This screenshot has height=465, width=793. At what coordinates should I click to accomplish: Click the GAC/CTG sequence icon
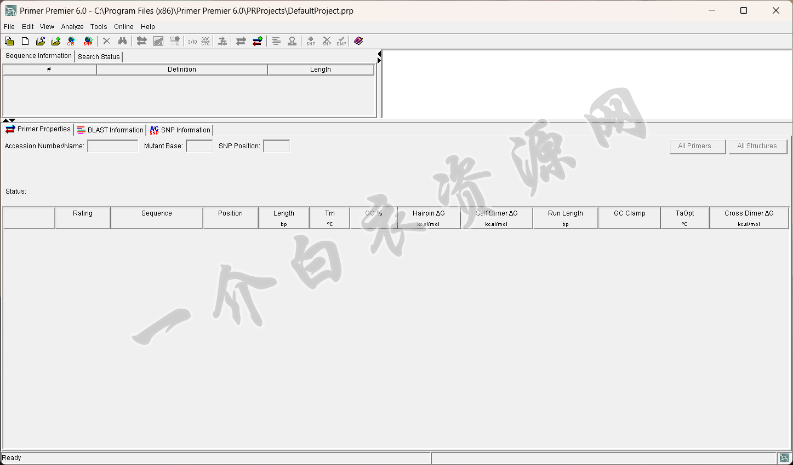[206, 41]
